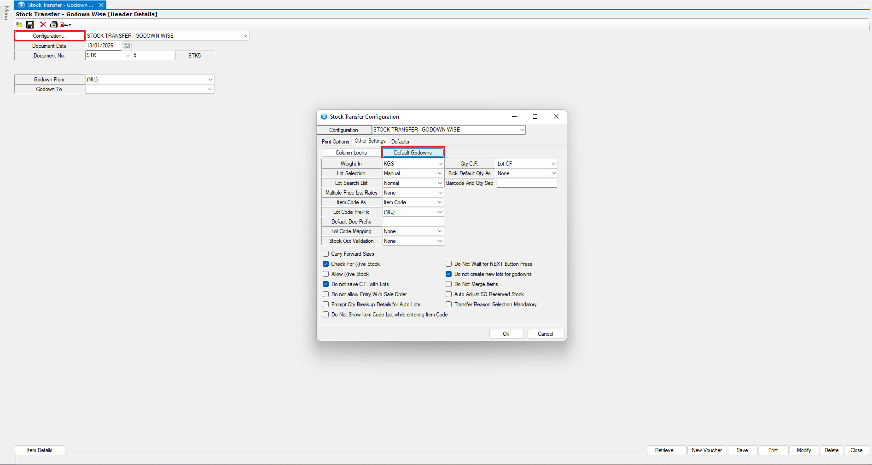Tick Transfer Reason Selection Mandatory
Viewport: 872px width, 465px height.
point(449,304)
